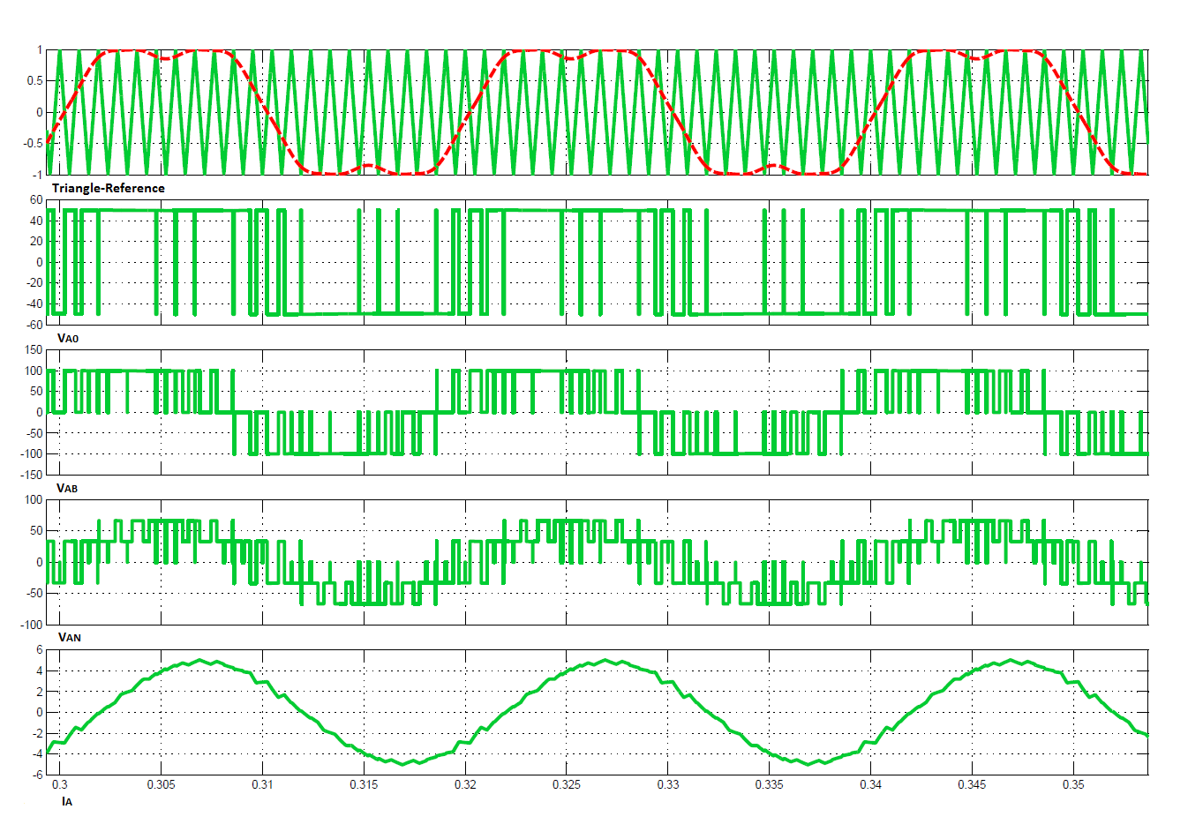The height and width of the screenshot is (839, 1188).
Task: Click the 2 tick on the IA axis
Action: (x=40, y=692)
